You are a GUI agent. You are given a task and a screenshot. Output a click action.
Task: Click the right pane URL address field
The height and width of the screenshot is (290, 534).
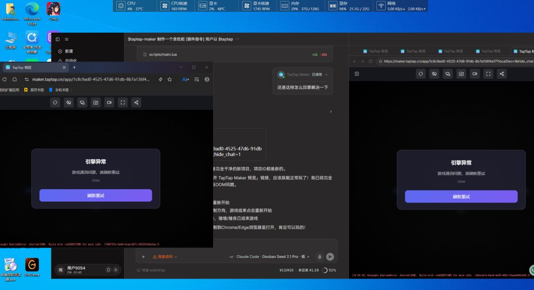455,61
